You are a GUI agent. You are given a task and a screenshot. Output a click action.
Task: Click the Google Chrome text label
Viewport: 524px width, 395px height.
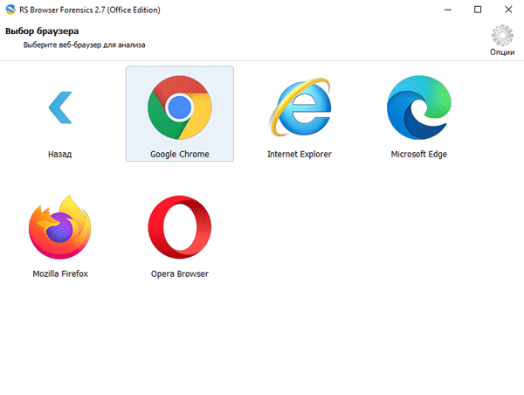[x=180, y=154]
